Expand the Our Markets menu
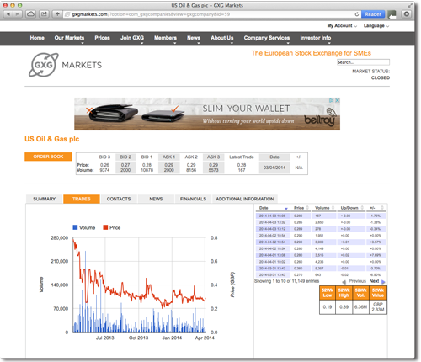Screen dimensions: 421x362 (69, 38)
